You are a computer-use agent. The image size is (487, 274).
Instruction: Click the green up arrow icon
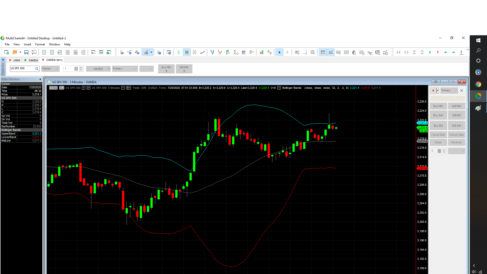430,52
